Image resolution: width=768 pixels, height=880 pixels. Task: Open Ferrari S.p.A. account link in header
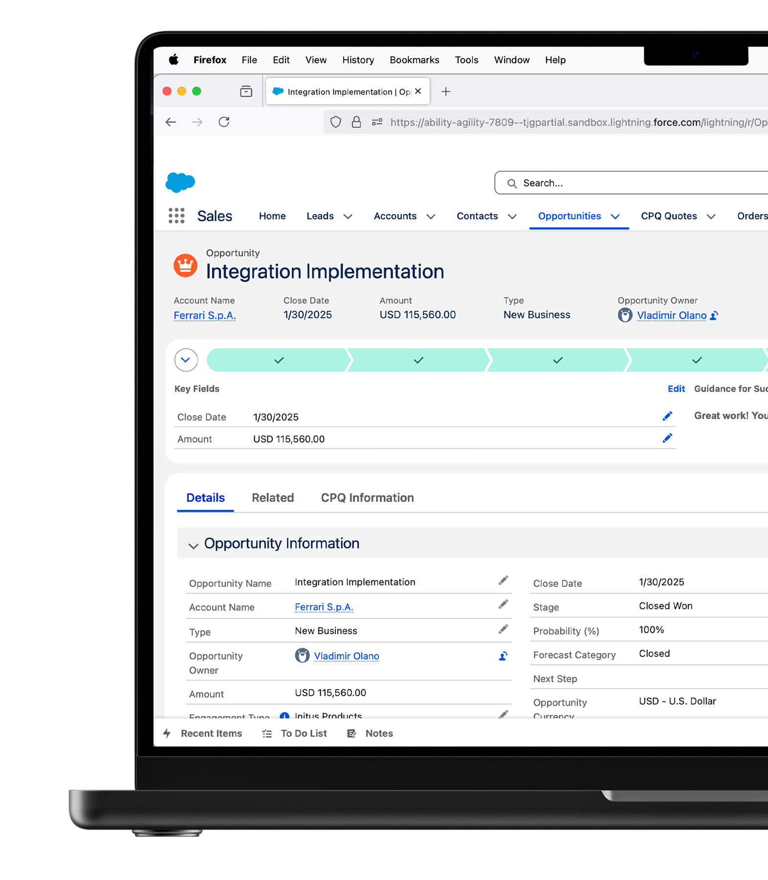point(205,316)
